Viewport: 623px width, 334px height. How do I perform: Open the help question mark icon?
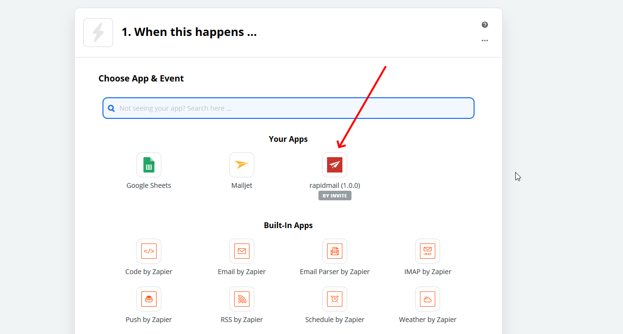[x=485, y=25]
